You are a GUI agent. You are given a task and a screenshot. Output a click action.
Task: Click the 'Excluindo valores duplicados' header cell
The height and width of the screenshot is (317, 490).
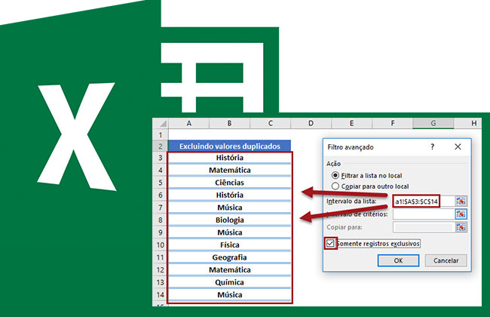pyautogui.click(x=230, y=146)
